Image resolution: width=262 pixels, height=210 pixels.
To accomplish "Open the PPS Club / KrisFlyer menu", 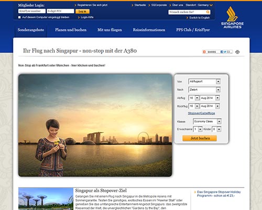I will (x=193, y=30).
